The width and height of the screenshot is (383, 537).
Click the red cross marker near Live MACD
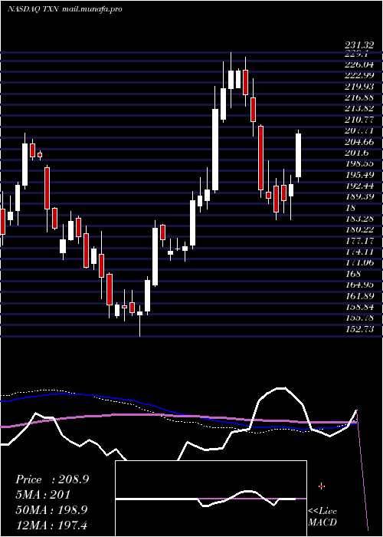322,486
